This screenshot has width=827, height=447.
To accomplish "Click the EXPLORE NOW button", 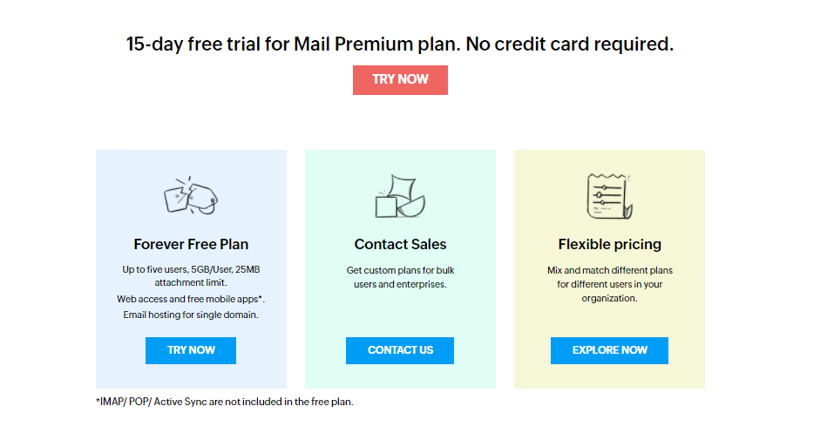I will pos(609,350).
